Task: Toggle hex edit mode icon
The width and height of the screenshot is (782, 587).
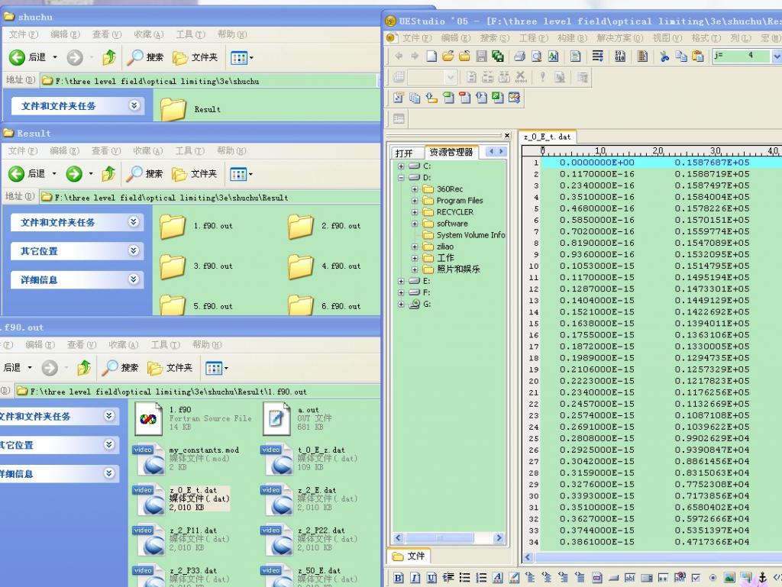Action: coord(619,56)
